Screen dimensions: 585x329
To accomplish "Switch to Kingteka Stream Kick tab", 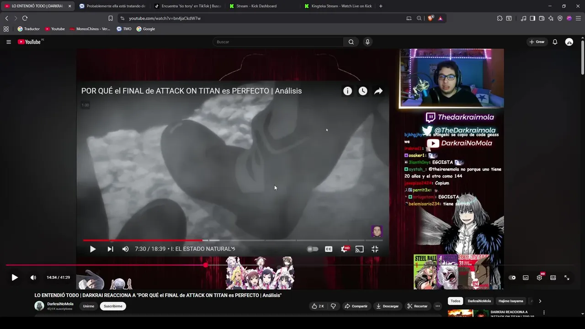I will [x=338, y=6].
